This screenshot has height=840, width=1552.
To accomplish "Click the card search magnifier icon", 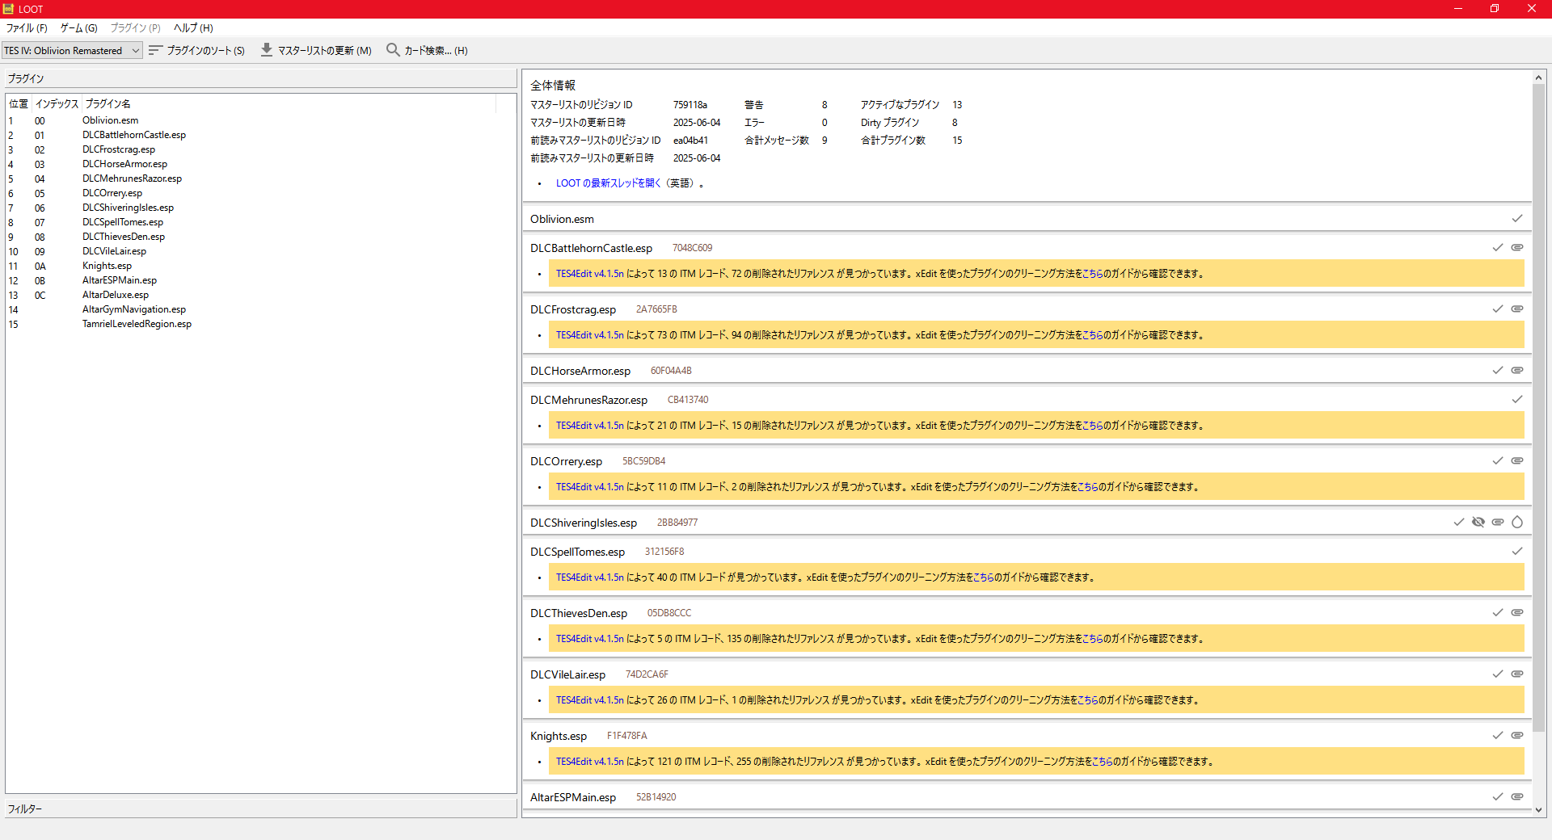I will point(393,50).
